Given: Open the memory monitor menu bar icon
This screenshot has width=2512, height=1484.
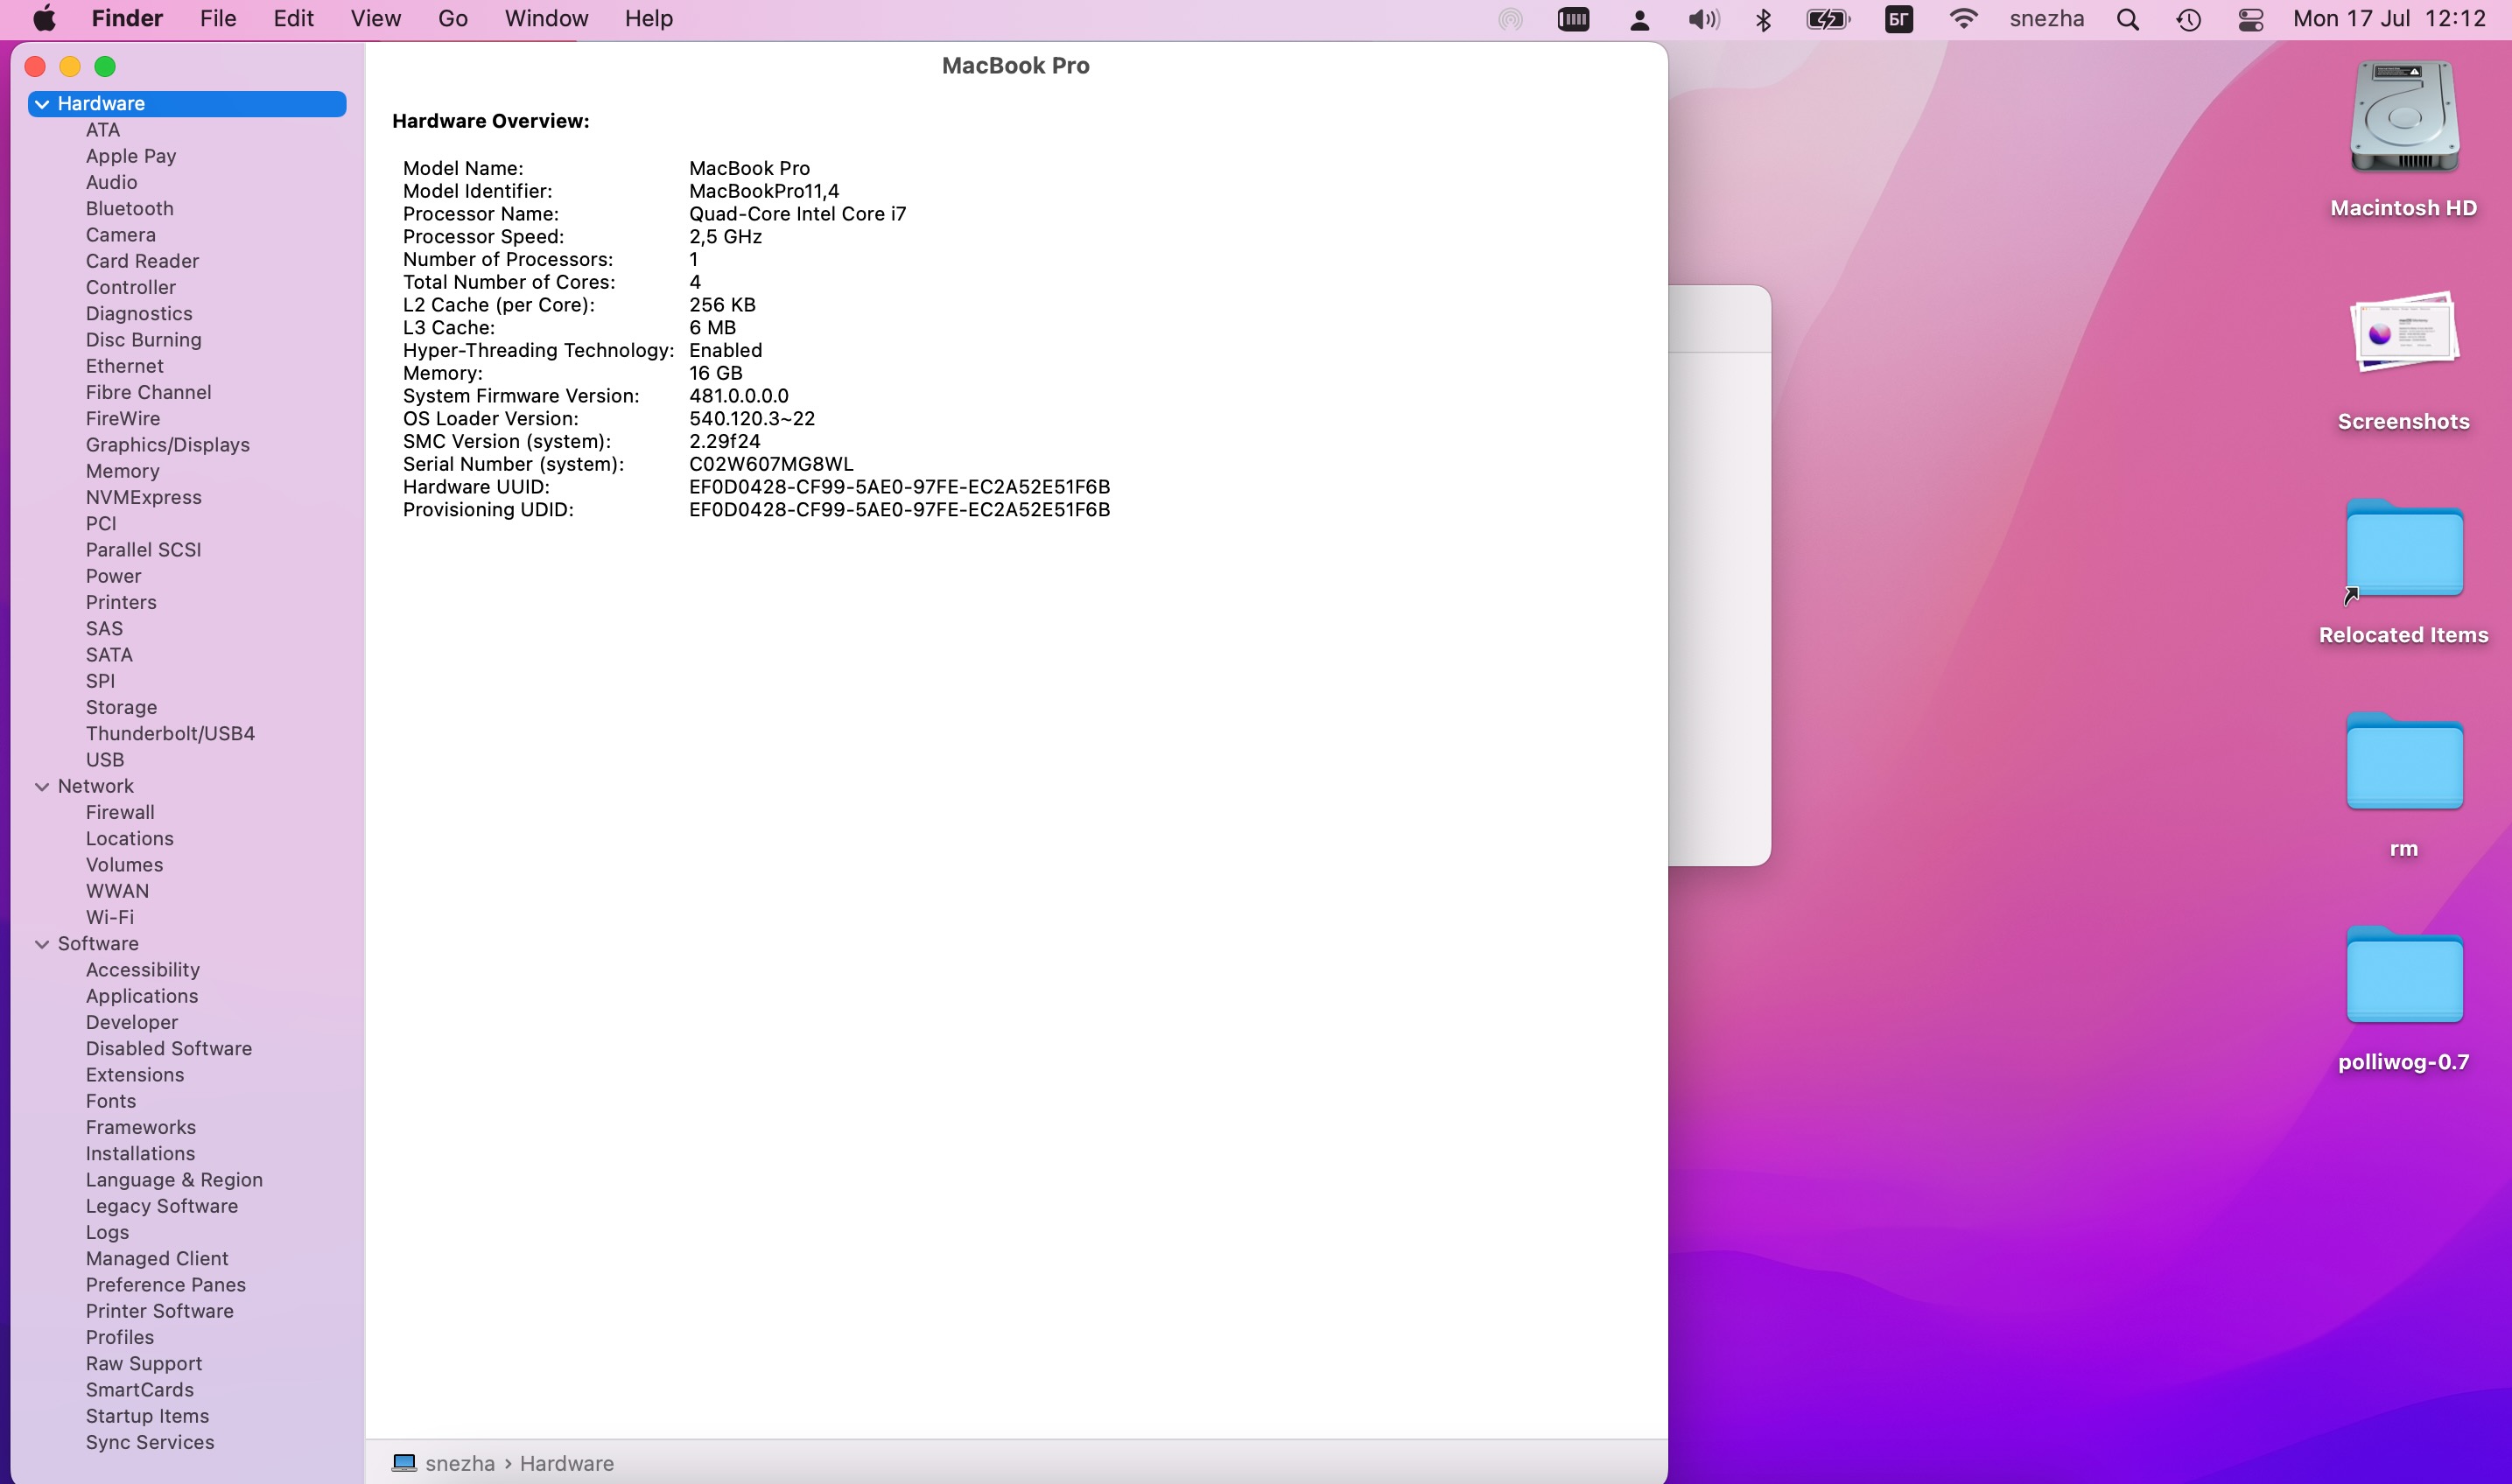Looking at the screenshot, I should pyautogui.click(x=1573, y=19).
